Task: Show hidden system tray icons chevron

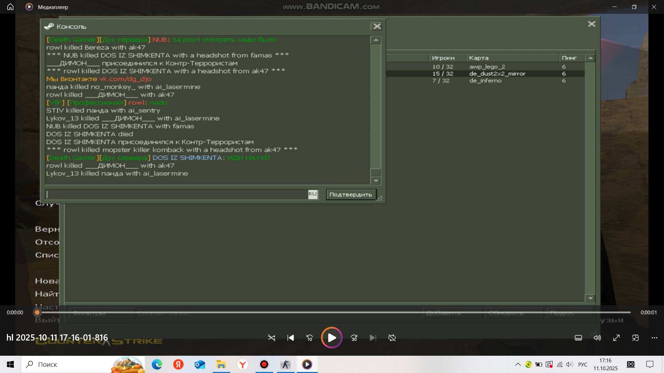Action: coord(518,364)
